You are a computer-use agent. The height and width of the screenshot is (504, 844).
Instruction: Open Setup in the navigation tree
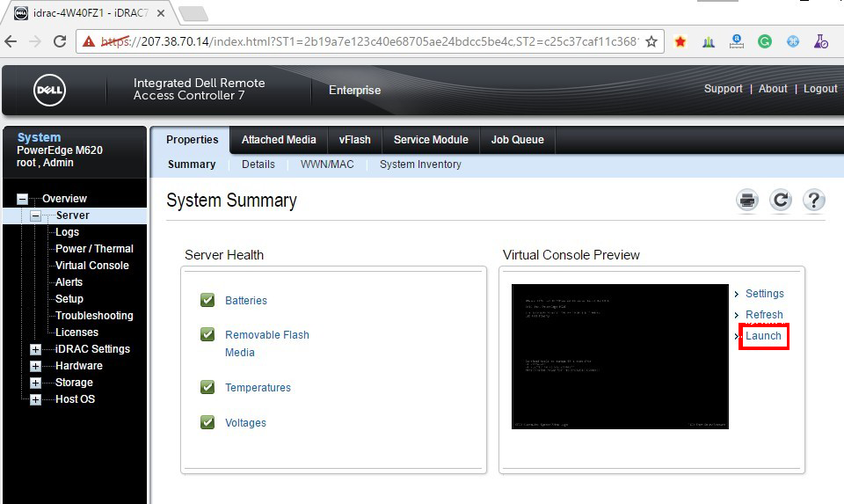point(69,299)
